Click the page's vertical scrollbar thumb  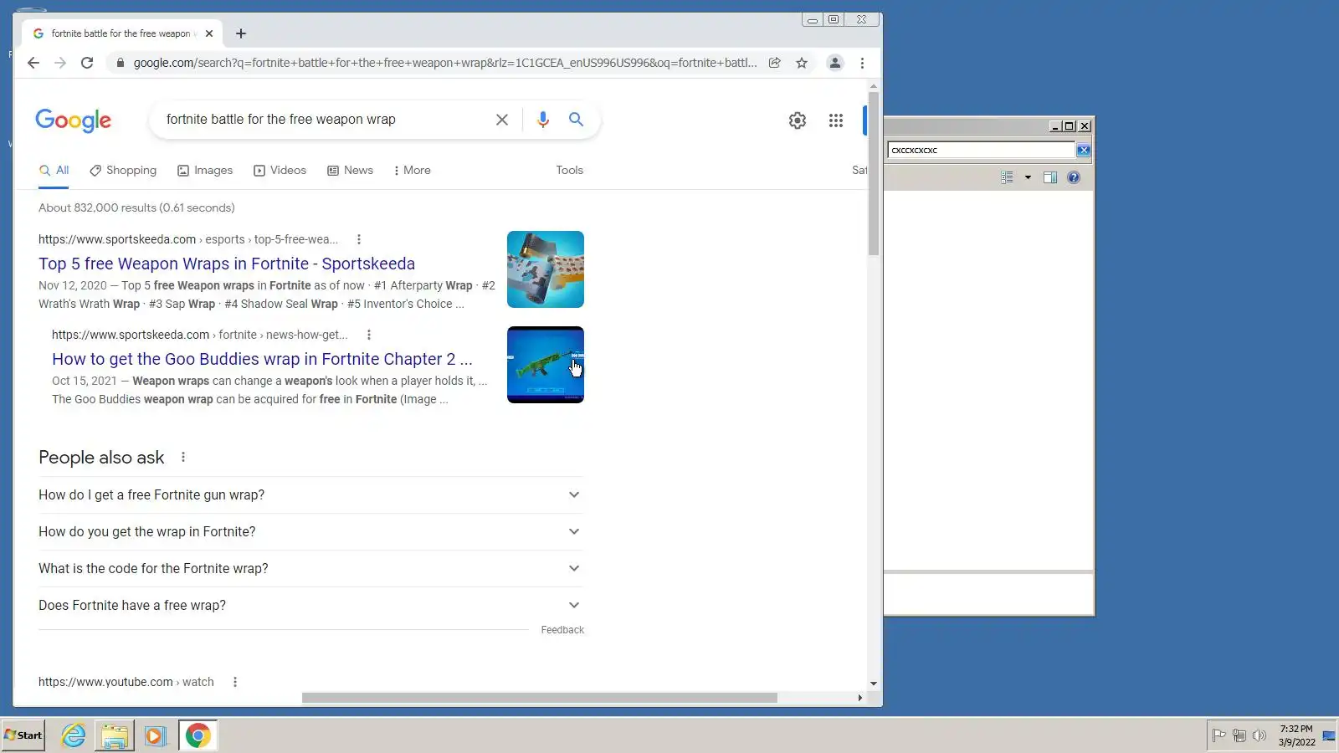[874, 173]
